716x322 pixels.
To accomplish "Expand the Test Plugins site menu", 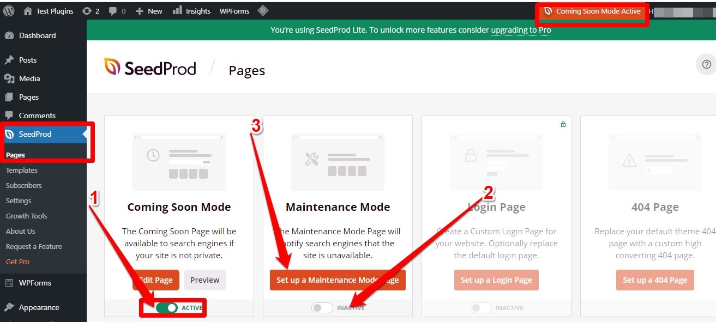I will pyautogui.click(x=49, y=11).
